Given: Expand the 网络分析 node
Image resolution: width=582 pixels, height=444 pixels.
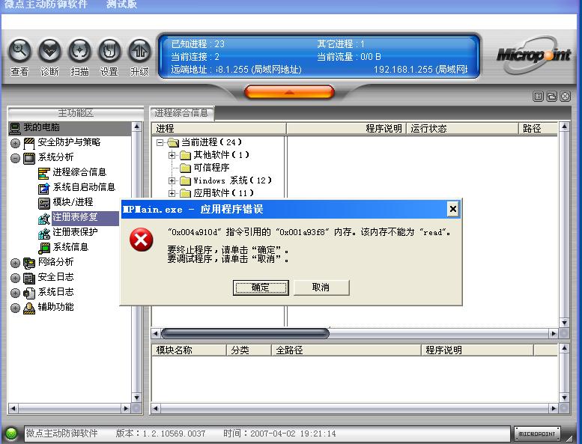Looking at the screenshot, I should (x=15, y=263).
